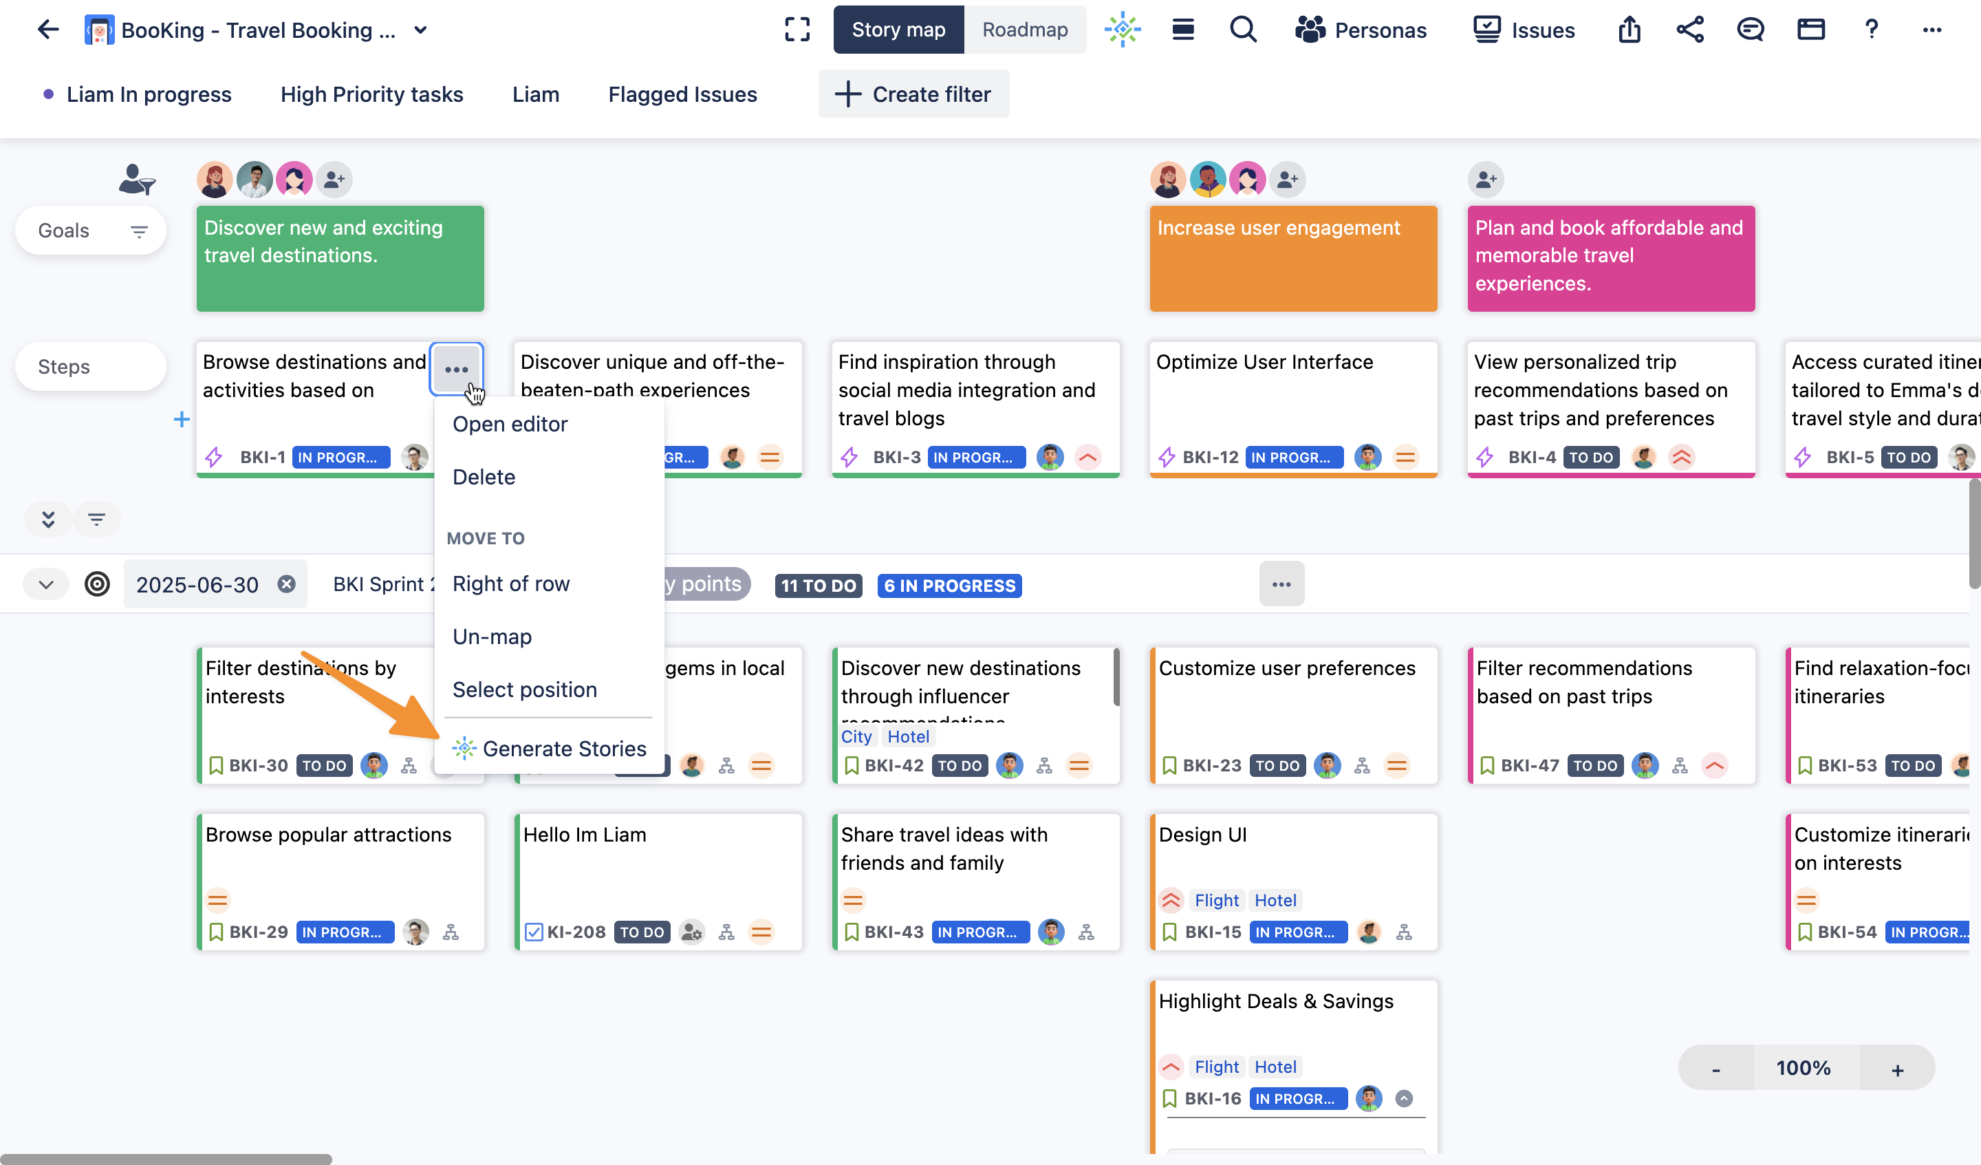Image resolution: width=1981 pixels, height=1165 pixels.
Task: Click the persona filter icon above Goals
Action: coord(137,180)
